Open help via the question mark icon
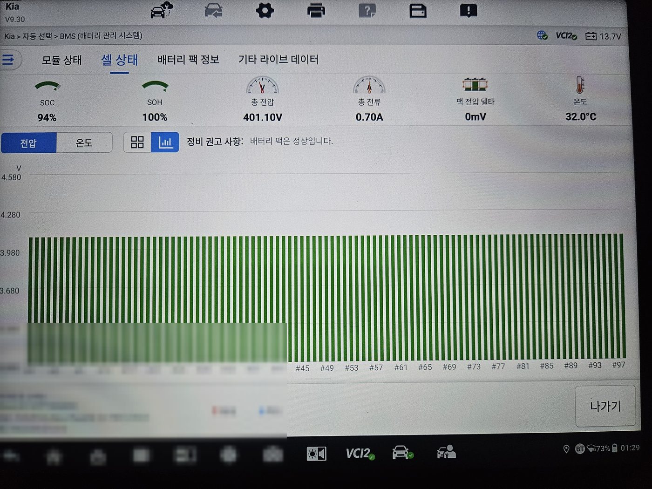Screen dimensions: 652x489 (367, 10)
